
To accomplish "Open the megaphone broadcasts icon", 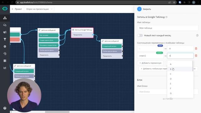I will click(x=5, y=32).
